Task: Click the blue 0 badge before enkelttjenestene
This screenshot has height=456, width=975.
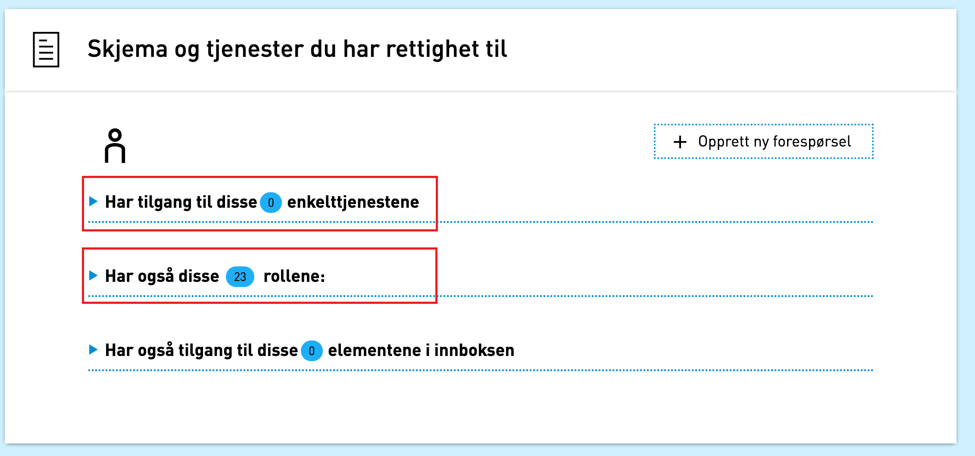Action: 271,203
